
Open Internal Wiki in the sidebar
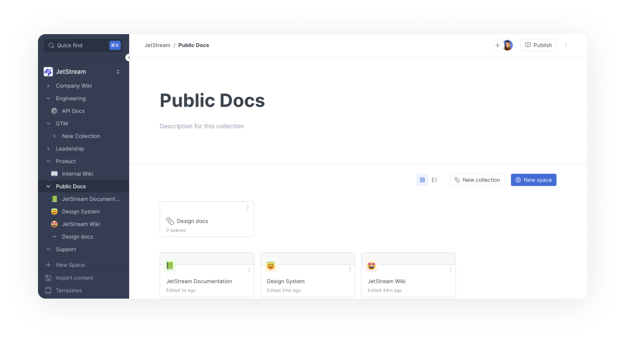coord(77,174)
